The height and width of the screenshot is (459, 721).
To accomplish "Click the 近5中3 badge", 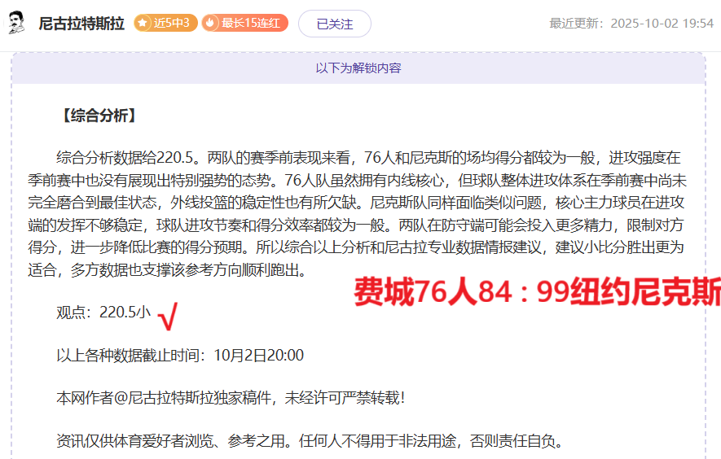I will tap(165, 23).
